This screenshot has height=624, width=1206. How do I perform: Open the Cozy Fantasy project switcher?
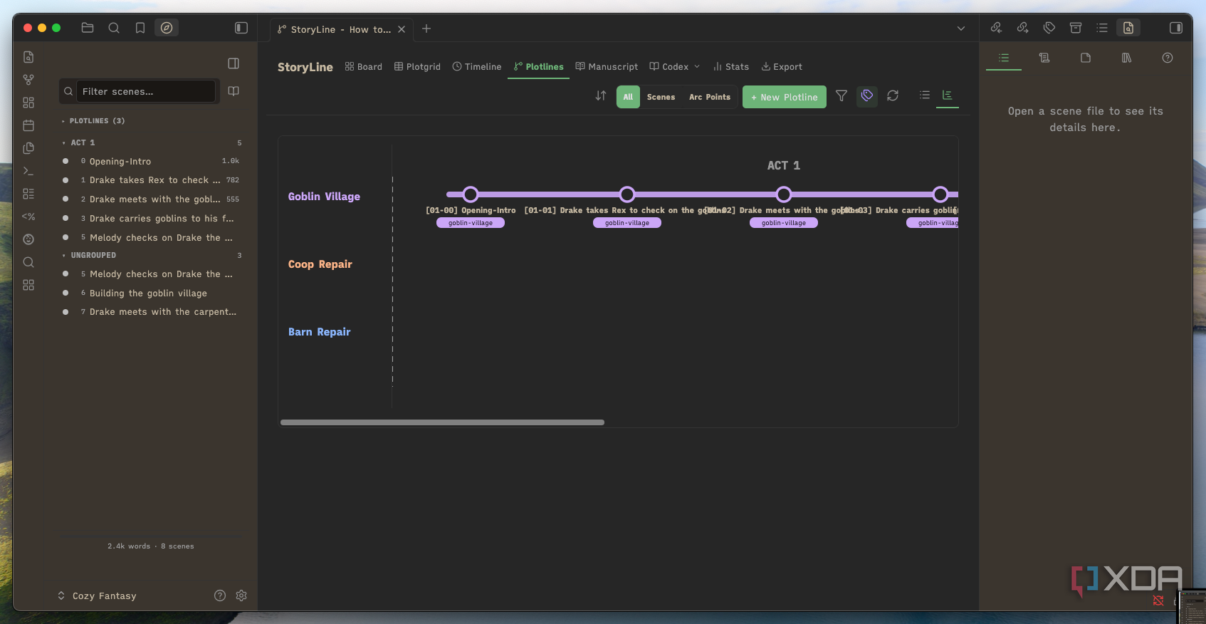[97, 596]
